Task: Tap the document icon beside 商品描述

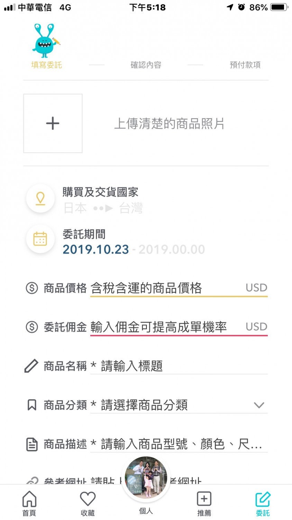Action: pyautogui.click(x=32, y=444)
